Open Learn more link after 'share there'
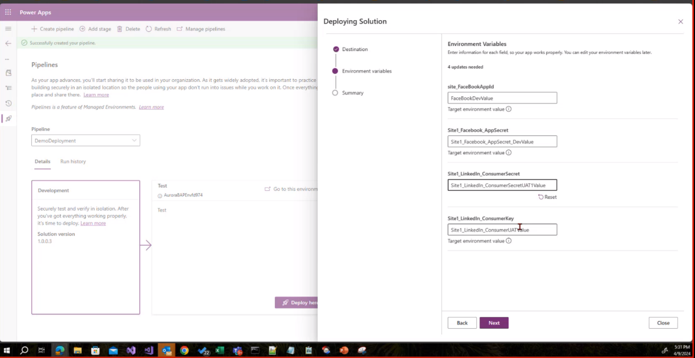Image resolution: width=695 pixels, height=358 pixels. pyautogui.click(x=96, y=95)
